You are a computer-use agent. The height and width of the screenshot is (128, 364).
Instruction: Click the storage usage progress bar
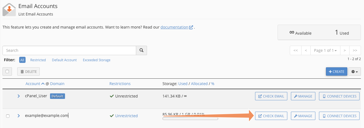190,119
